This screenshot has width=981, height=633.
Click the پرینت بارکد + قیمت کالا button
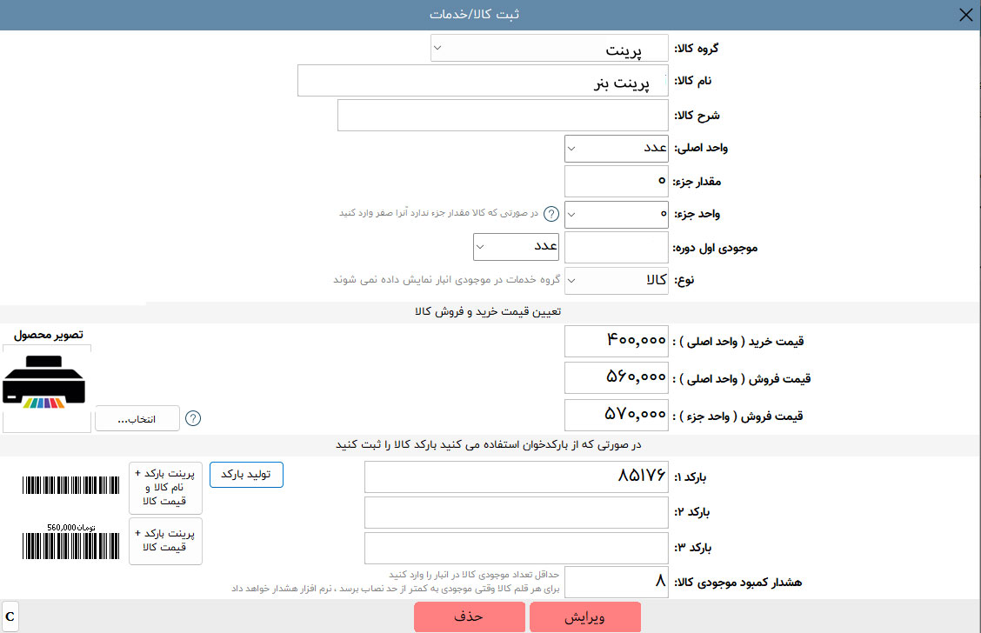[x=166, y=541]
